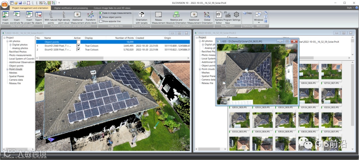Click the Global Orientation icon
The image size is (359, 160).
click(207, 17)
